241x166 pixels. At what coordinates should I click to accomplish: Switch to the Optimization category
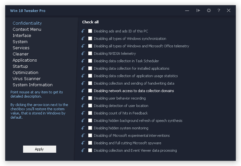point(25,73)
